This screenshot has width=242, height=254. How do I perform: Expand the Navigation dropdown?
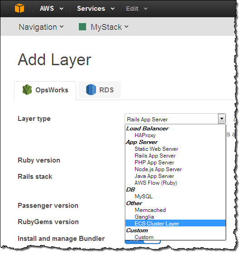[x=41, y=27]
